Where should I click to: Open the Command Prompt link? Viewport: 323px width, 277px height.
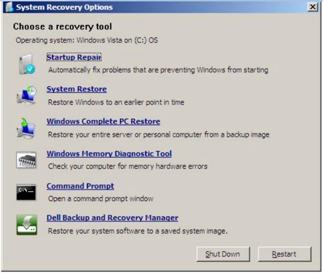81,186
